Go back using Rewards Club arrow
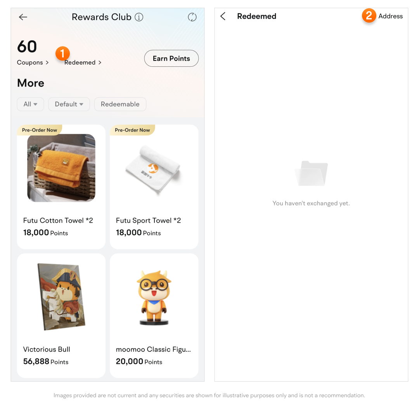419x407 pixels. pos(23,17)
